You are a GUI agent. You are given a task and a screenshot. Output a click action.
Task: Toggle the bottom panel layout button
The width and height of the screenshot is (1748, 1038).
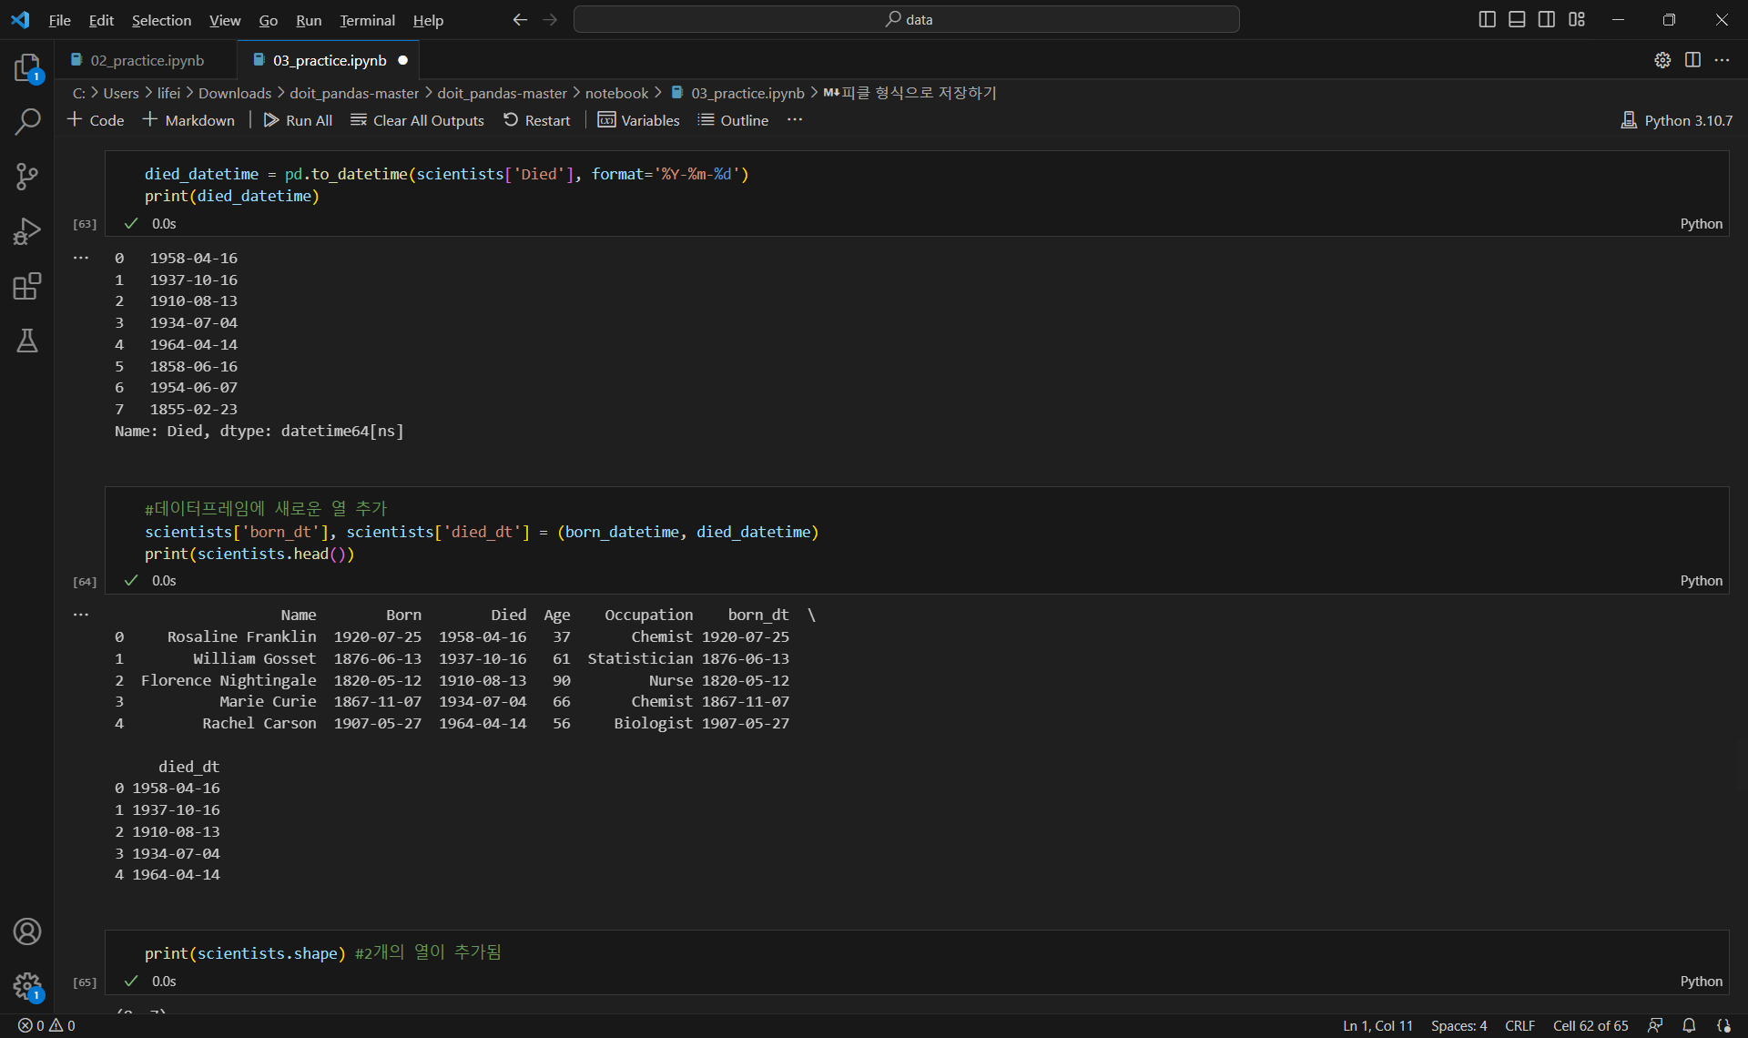point(1517,19)
